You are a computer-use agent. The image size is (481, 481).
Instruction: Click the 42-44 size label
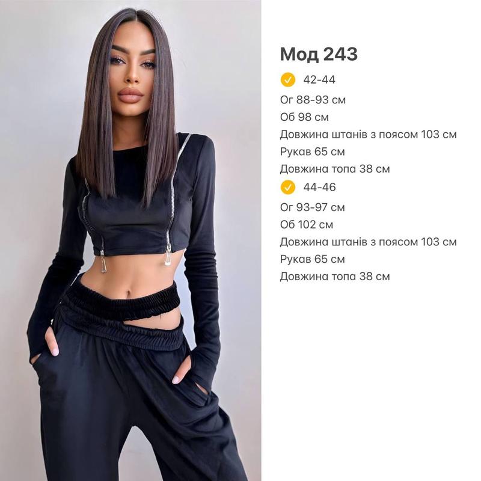[x=319, y=80]
